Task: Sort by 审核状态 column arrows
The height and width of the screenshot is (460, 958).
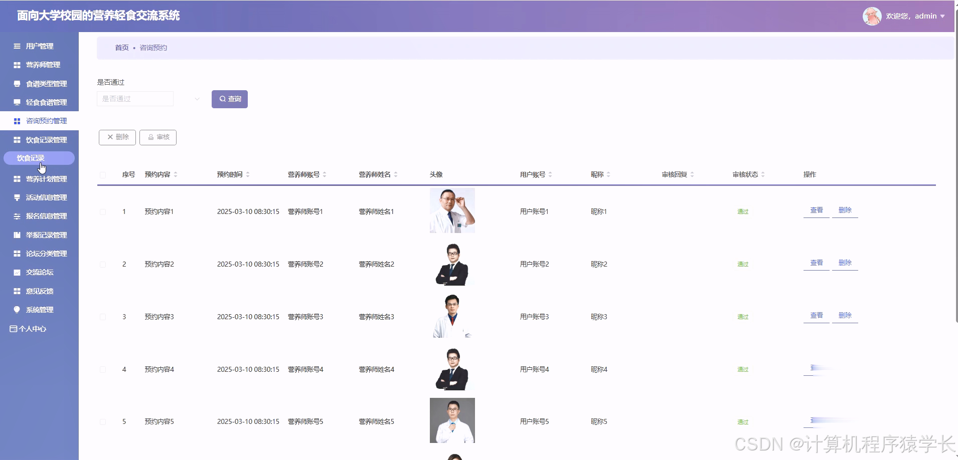Action: pyautogui.click(x=763, y=174)
